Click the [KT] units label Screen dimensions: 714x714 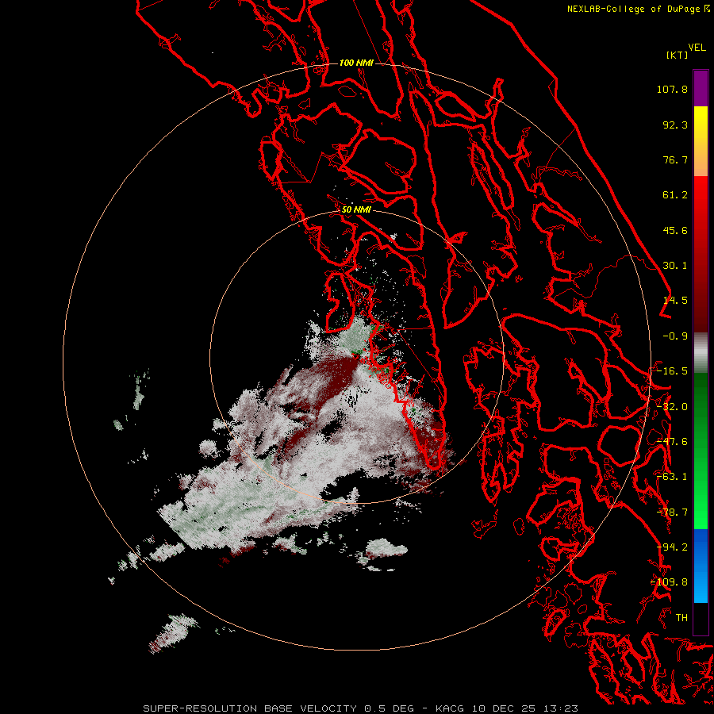pos(678,55)
